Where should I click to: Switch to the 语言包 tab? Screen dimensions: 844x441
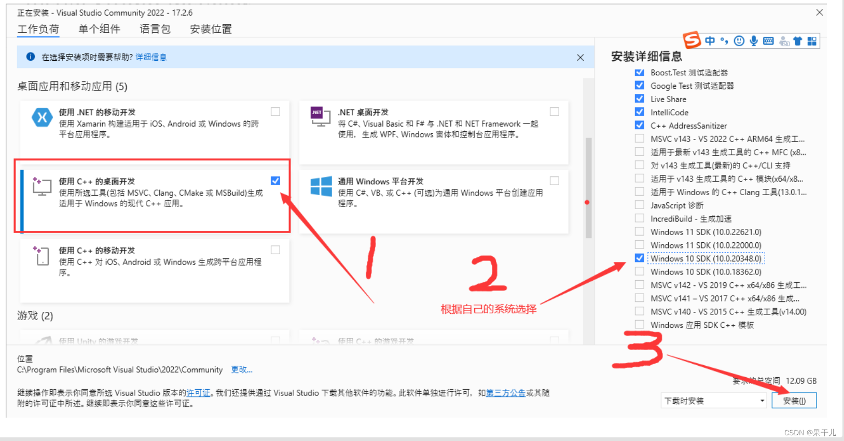[x=155, y=29]
